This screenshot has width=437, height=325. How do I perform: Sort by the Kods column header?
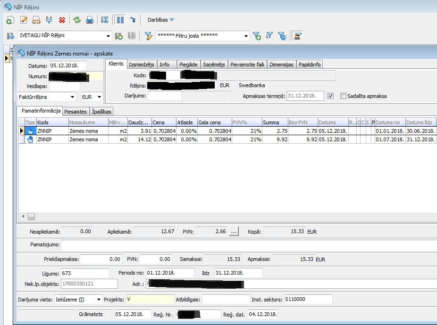(52, 122)
